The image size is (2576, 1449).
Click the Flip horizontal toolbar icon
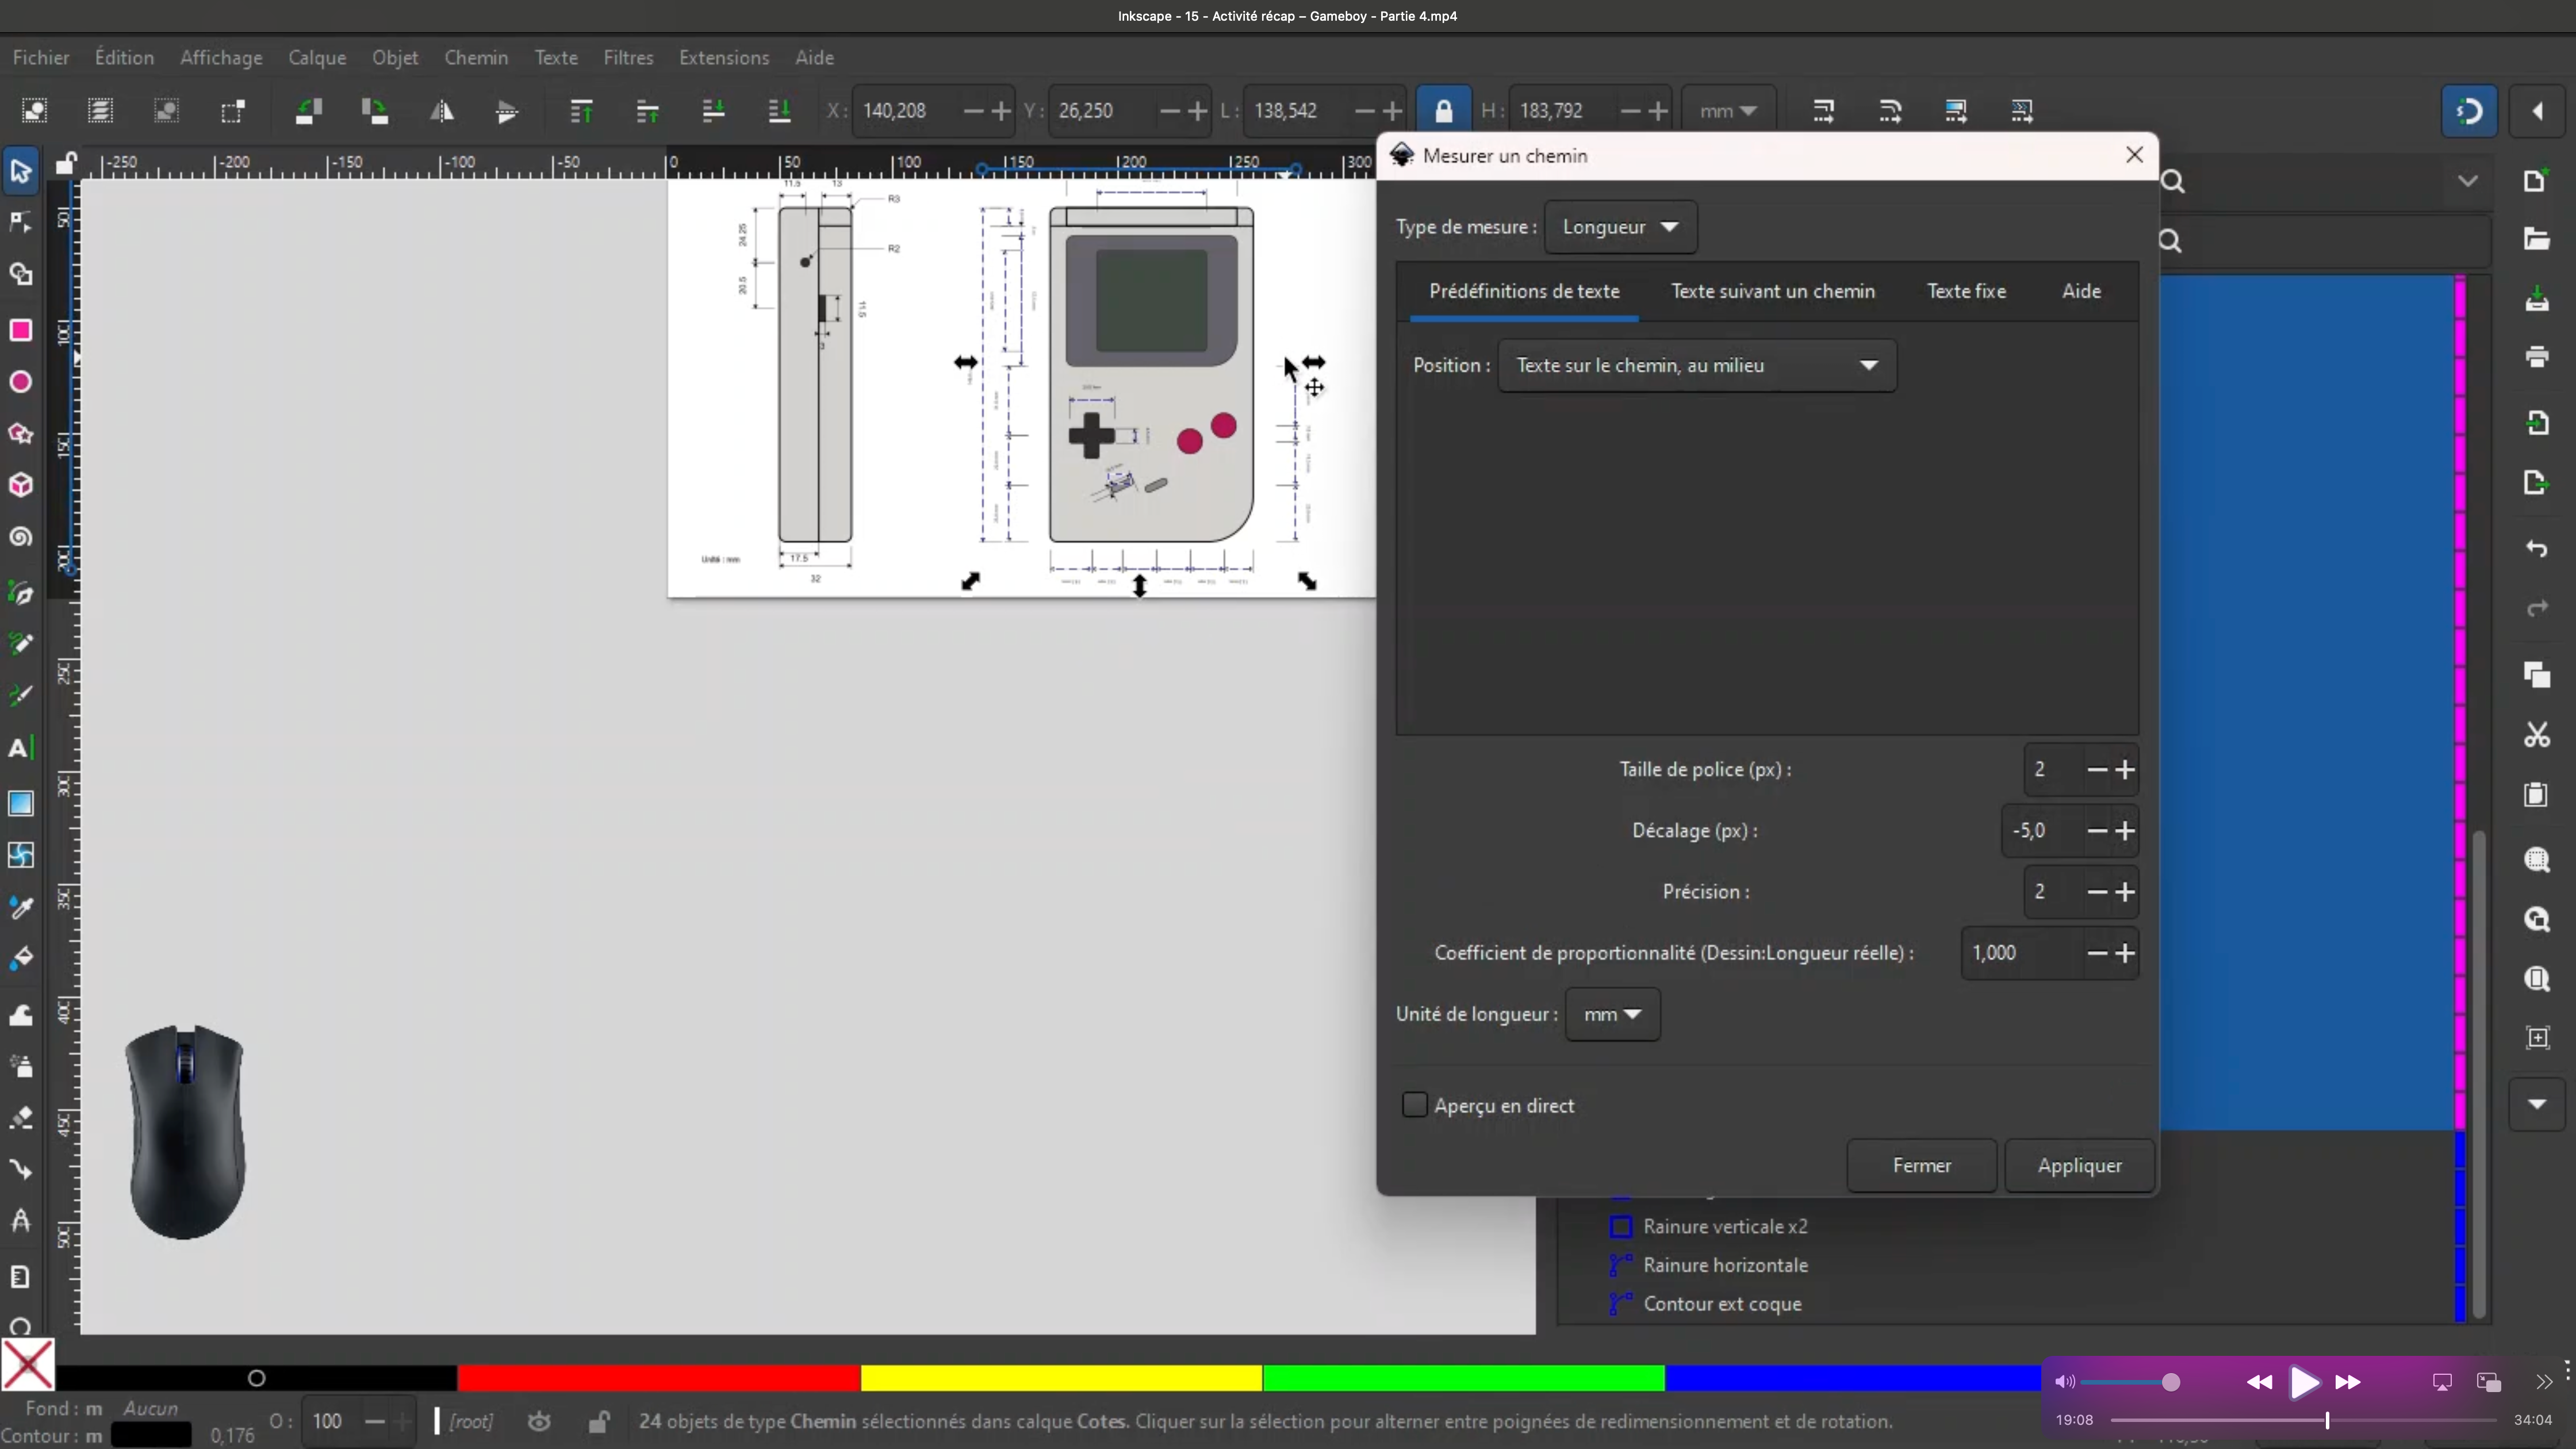[441, 111]
